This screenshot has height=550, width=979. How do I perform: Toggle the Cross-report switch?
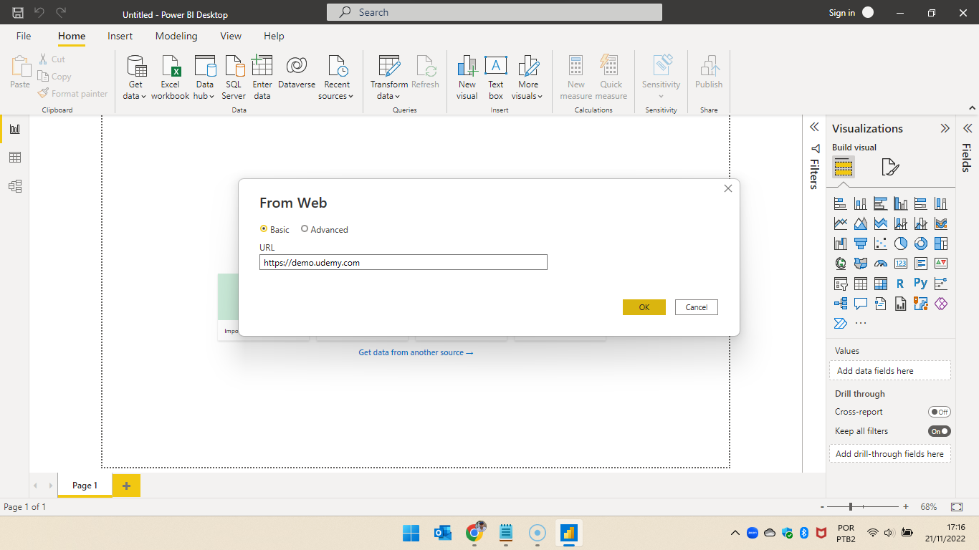tap(940, 412)
